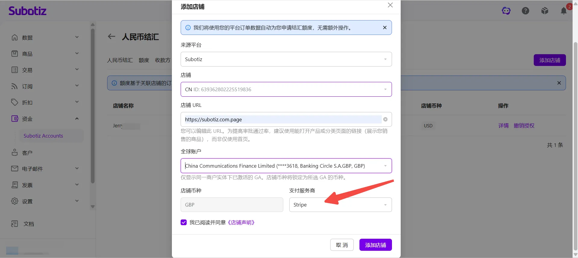578x258 pixels.
Task: Click 撤销授权 for the Jerry store row
Action: [524, 126]
